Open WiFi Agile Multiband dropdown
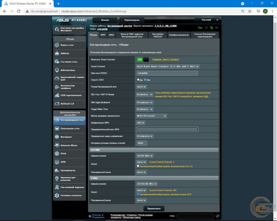 (x=145, y=102)
